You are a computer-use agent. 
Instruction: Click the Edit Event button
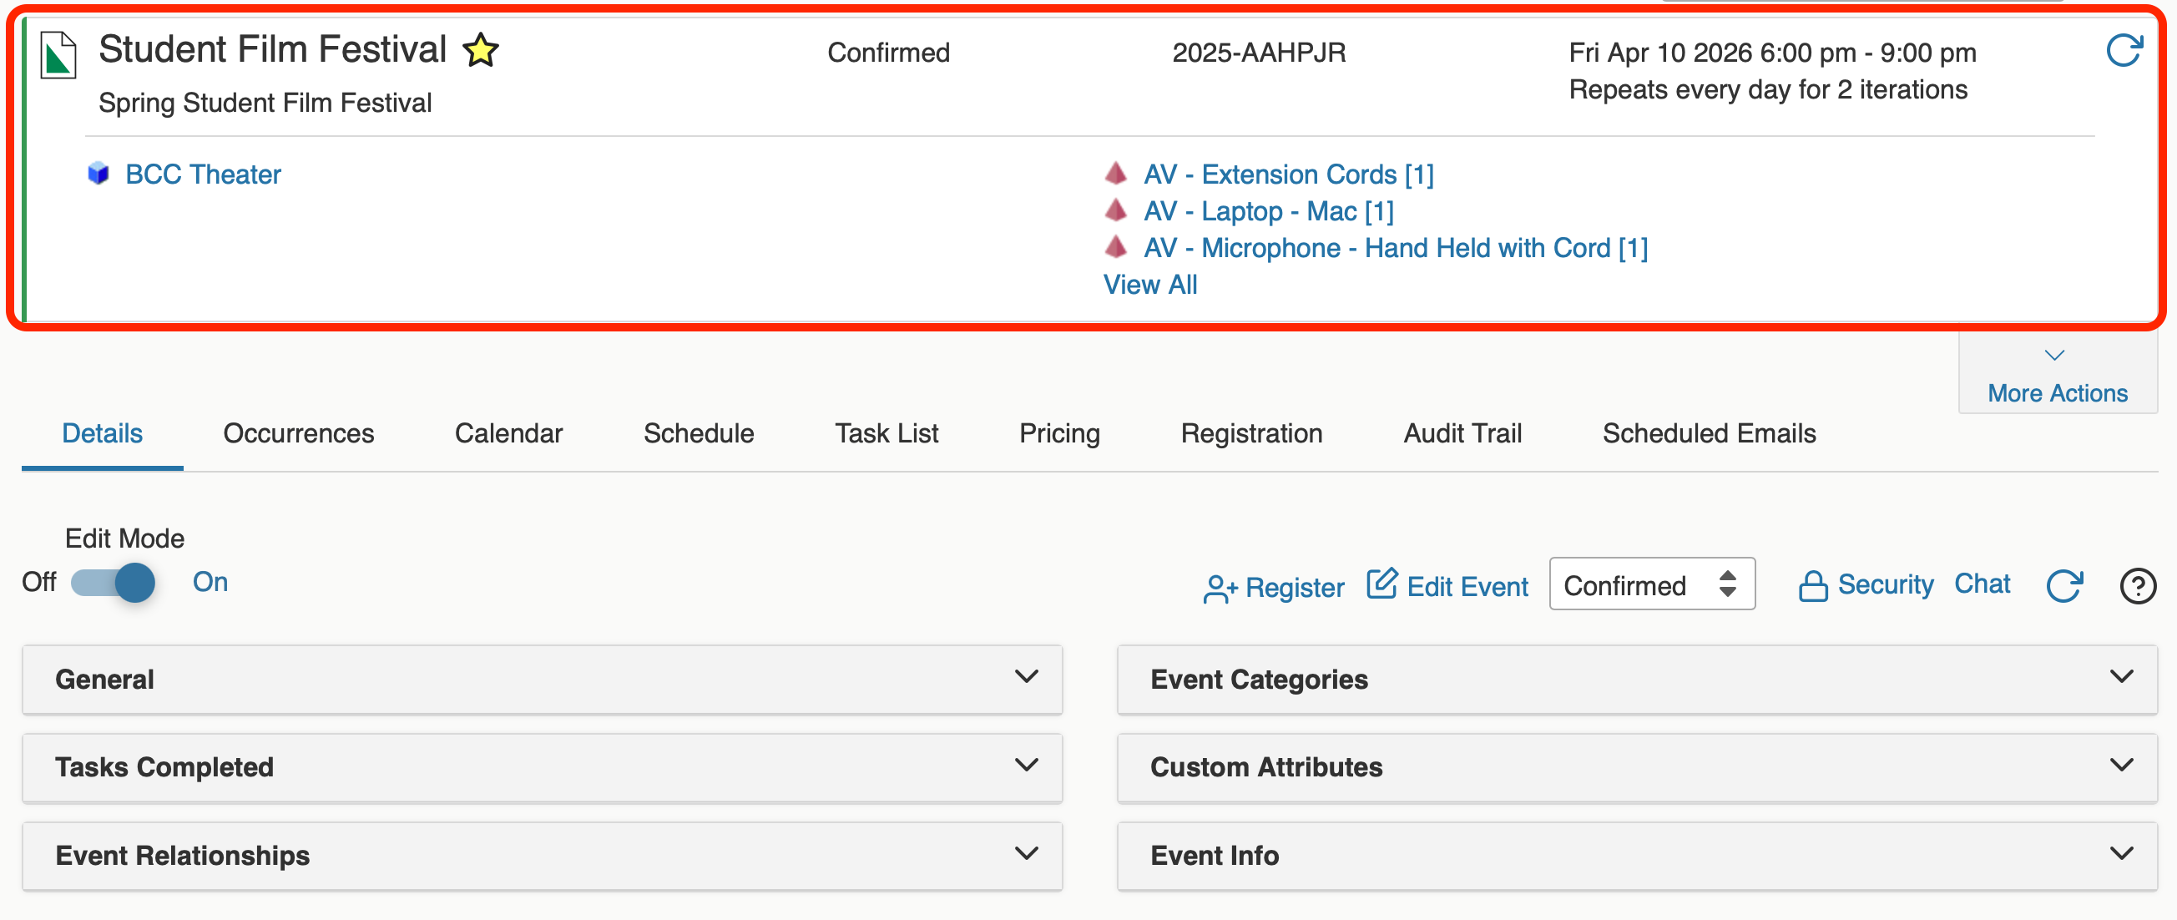coord(1447,586)
